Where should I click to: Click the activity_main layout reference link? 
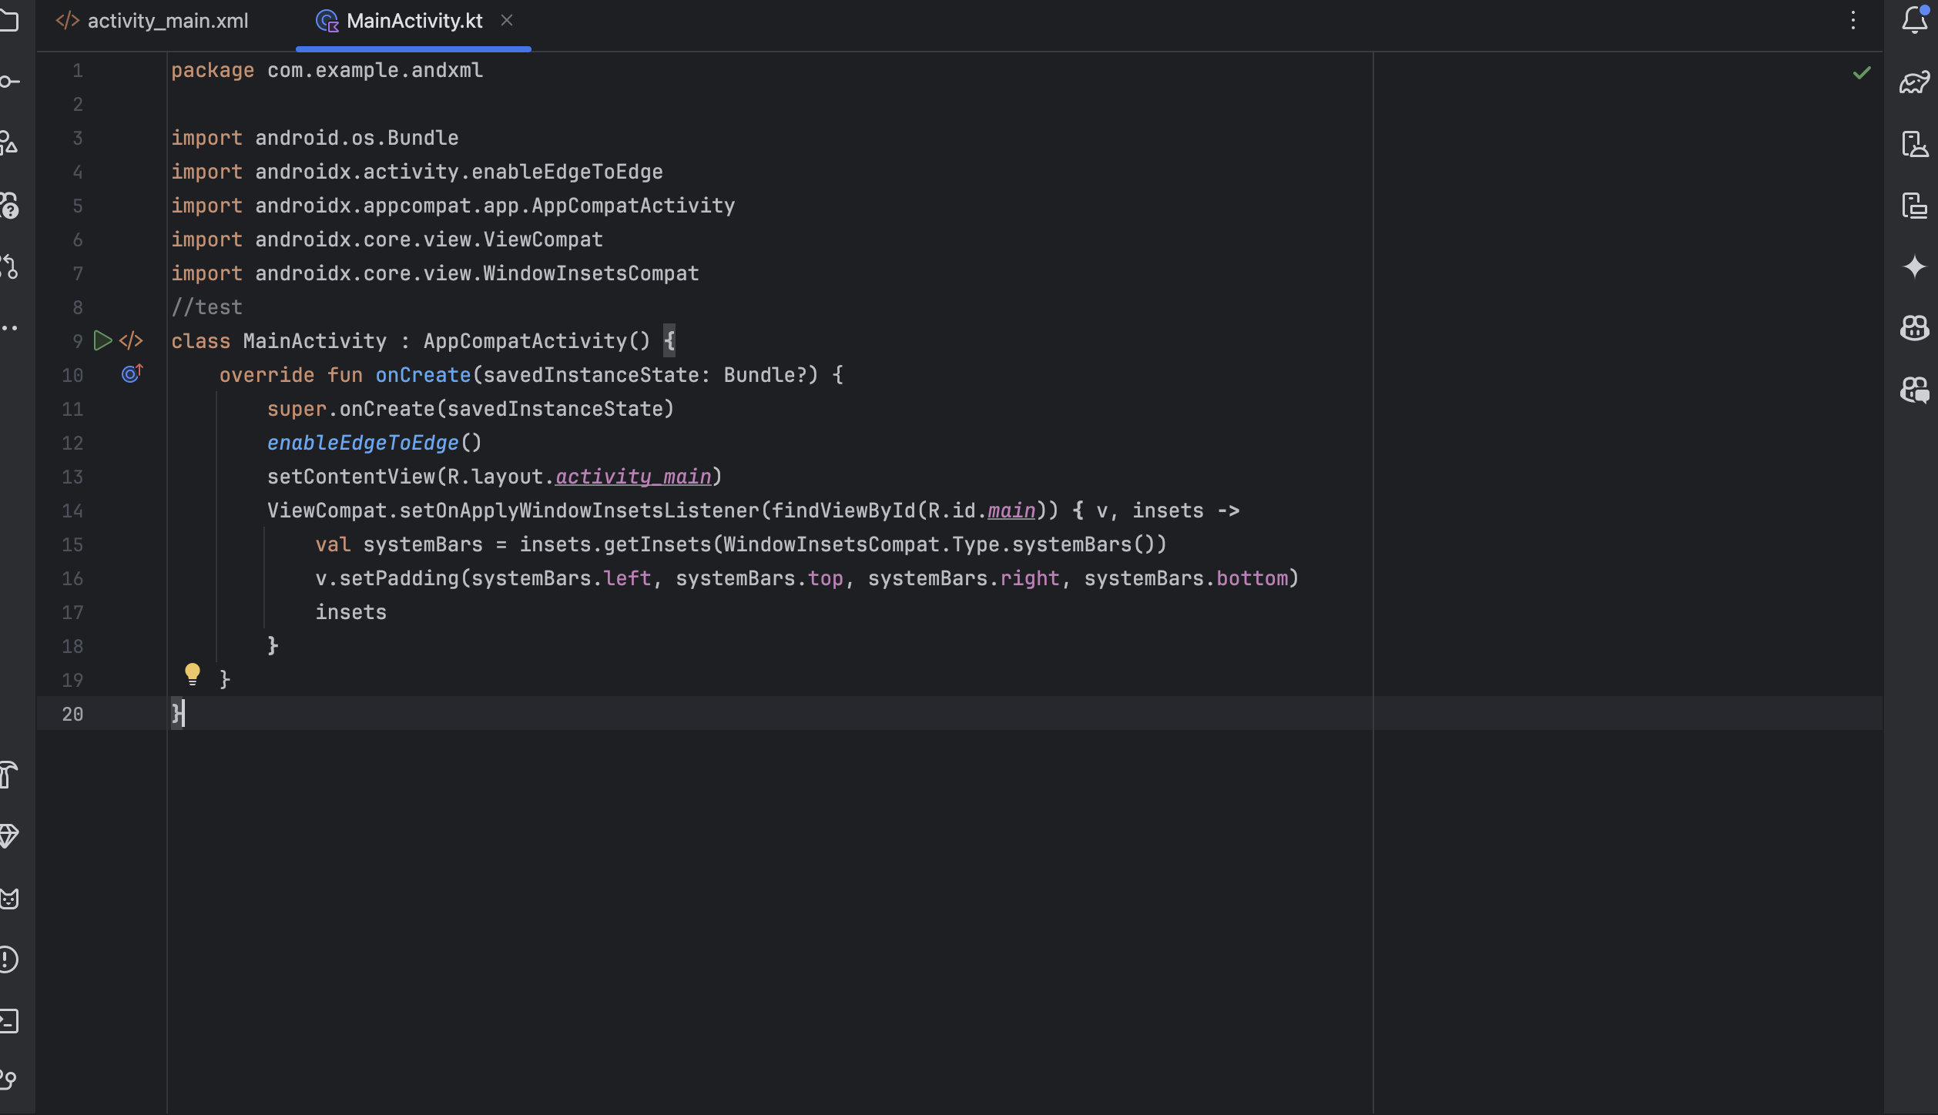point(633,477)
